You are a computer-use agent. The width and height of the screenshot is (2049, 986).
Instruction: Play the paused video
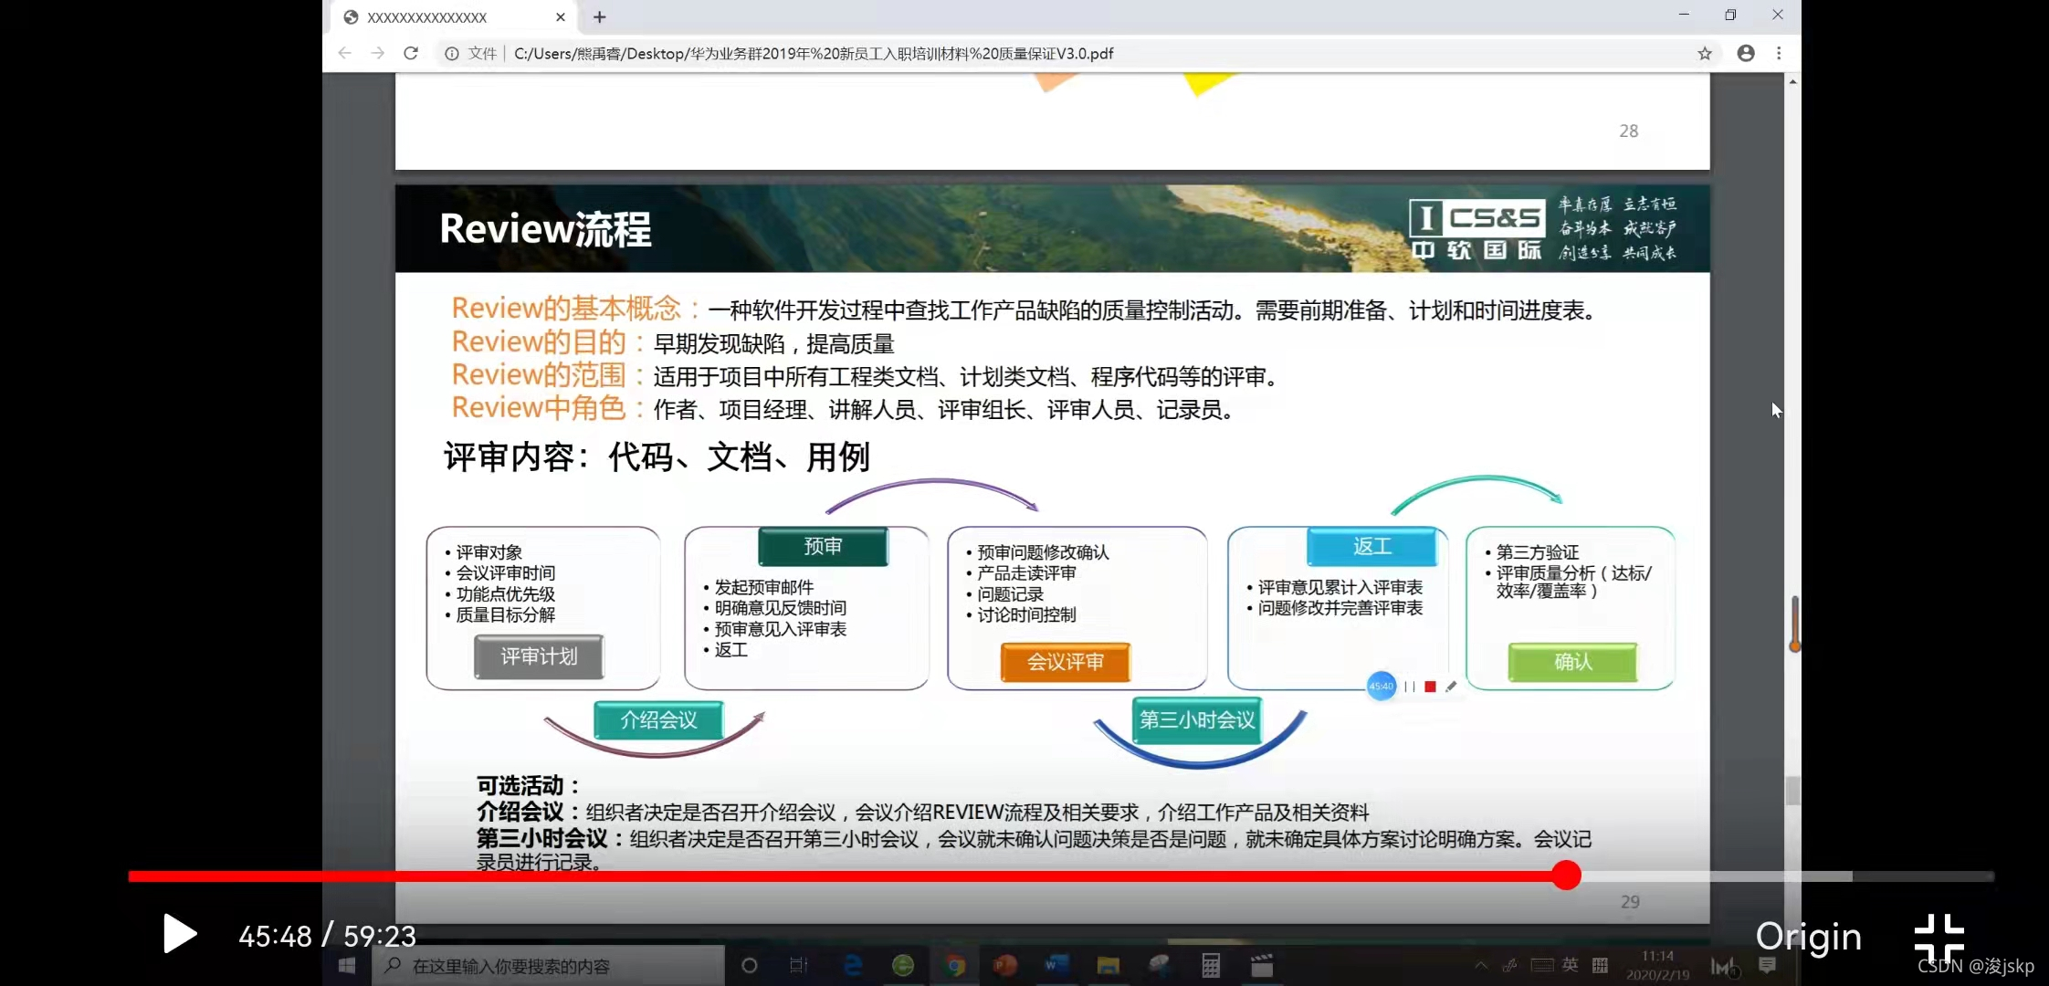(x=180, y=934)
